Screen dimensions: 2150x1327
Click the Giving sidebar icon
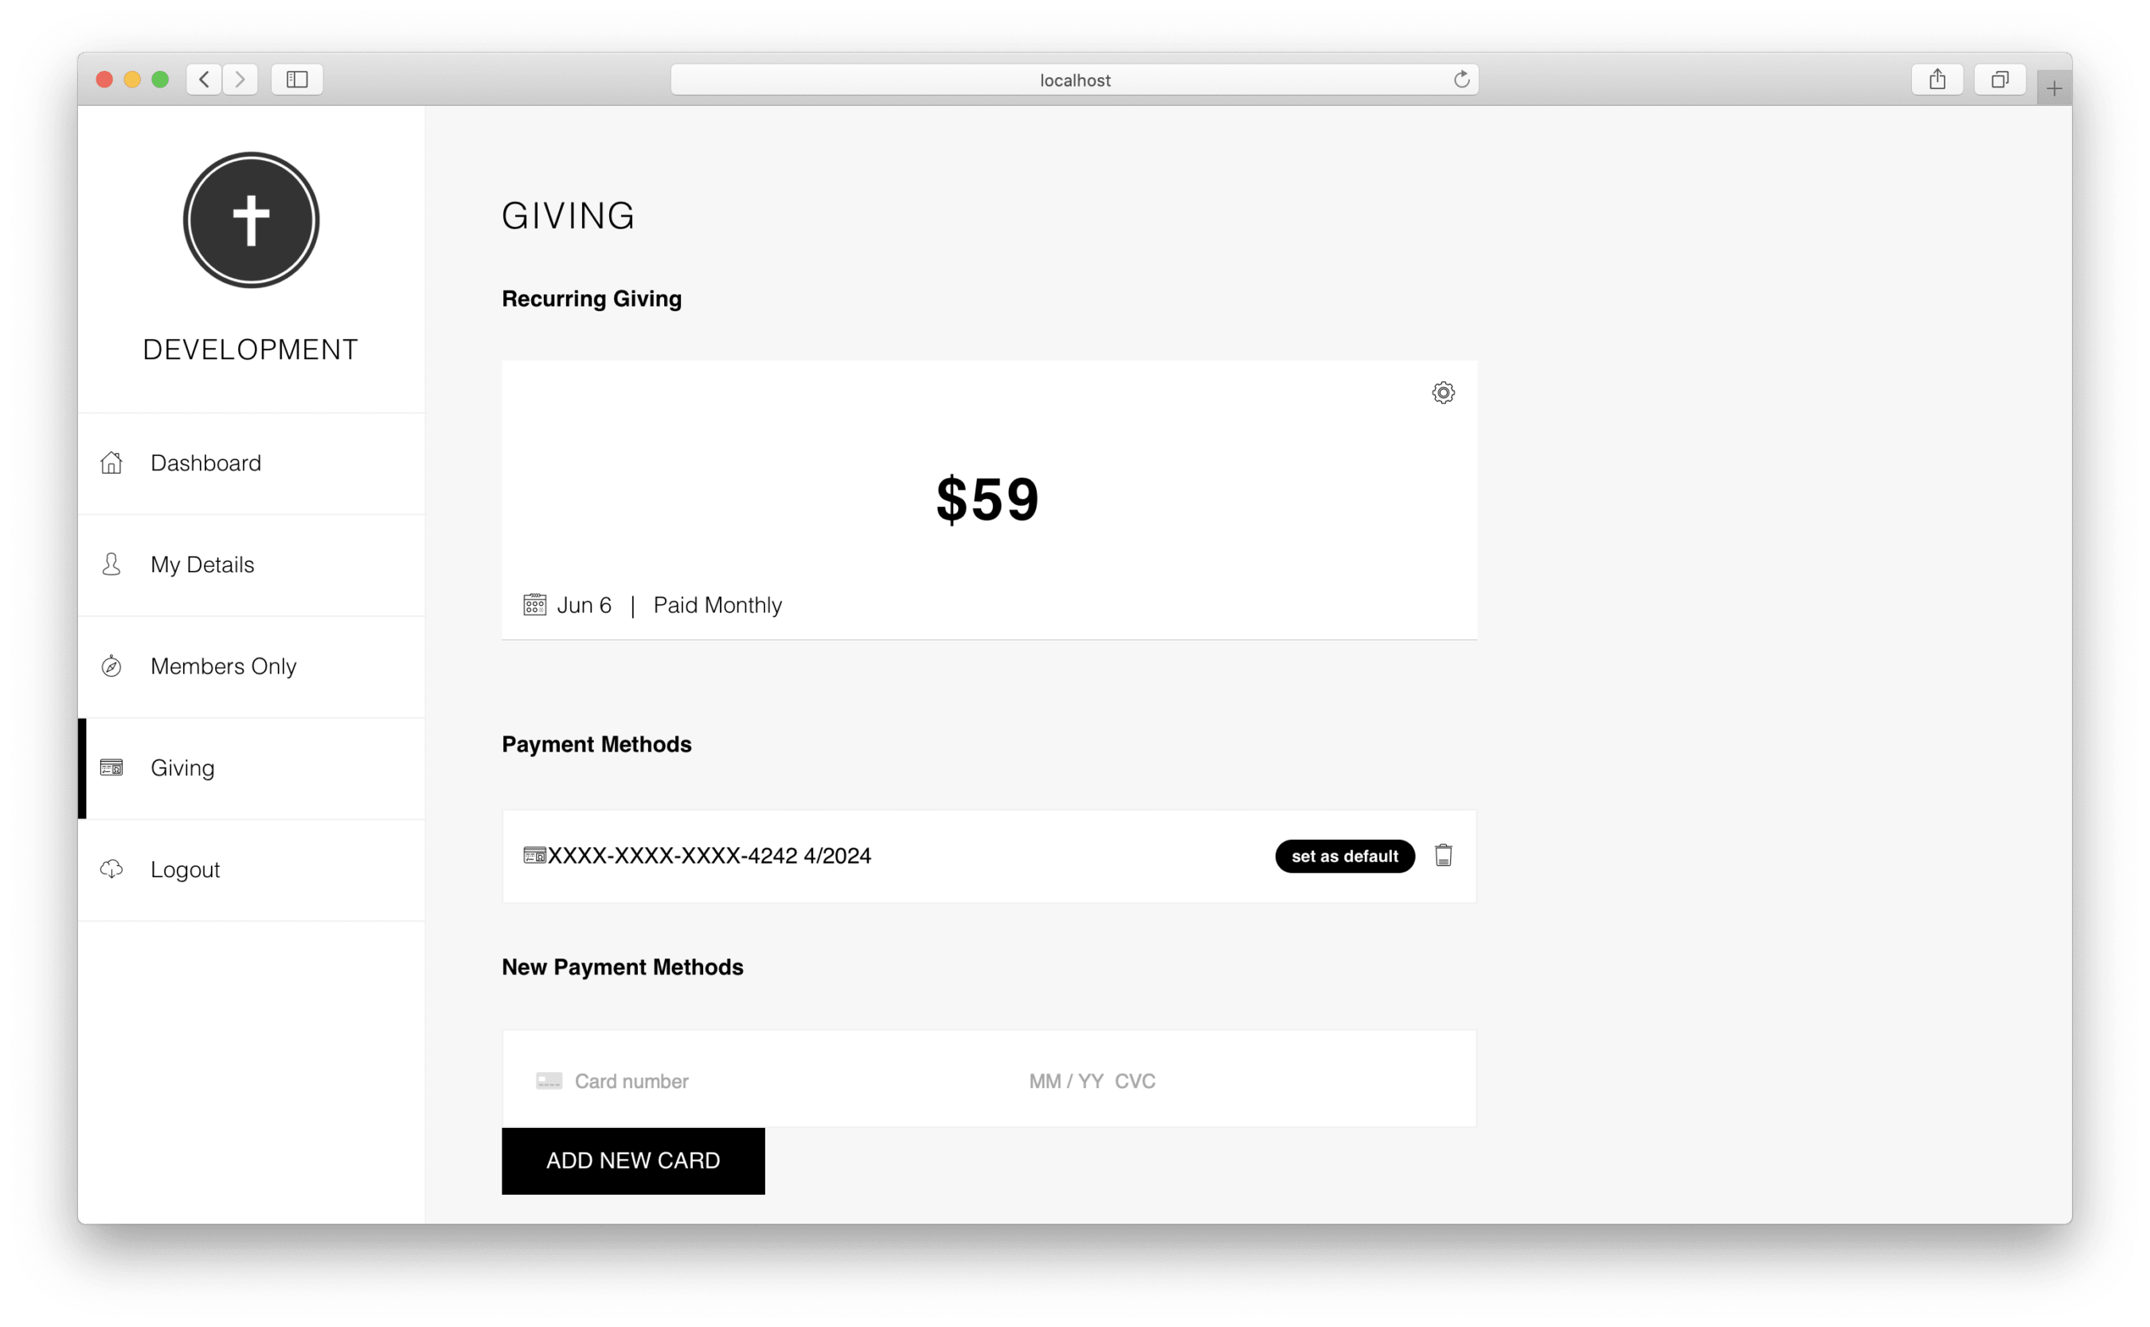coord(117,768)
